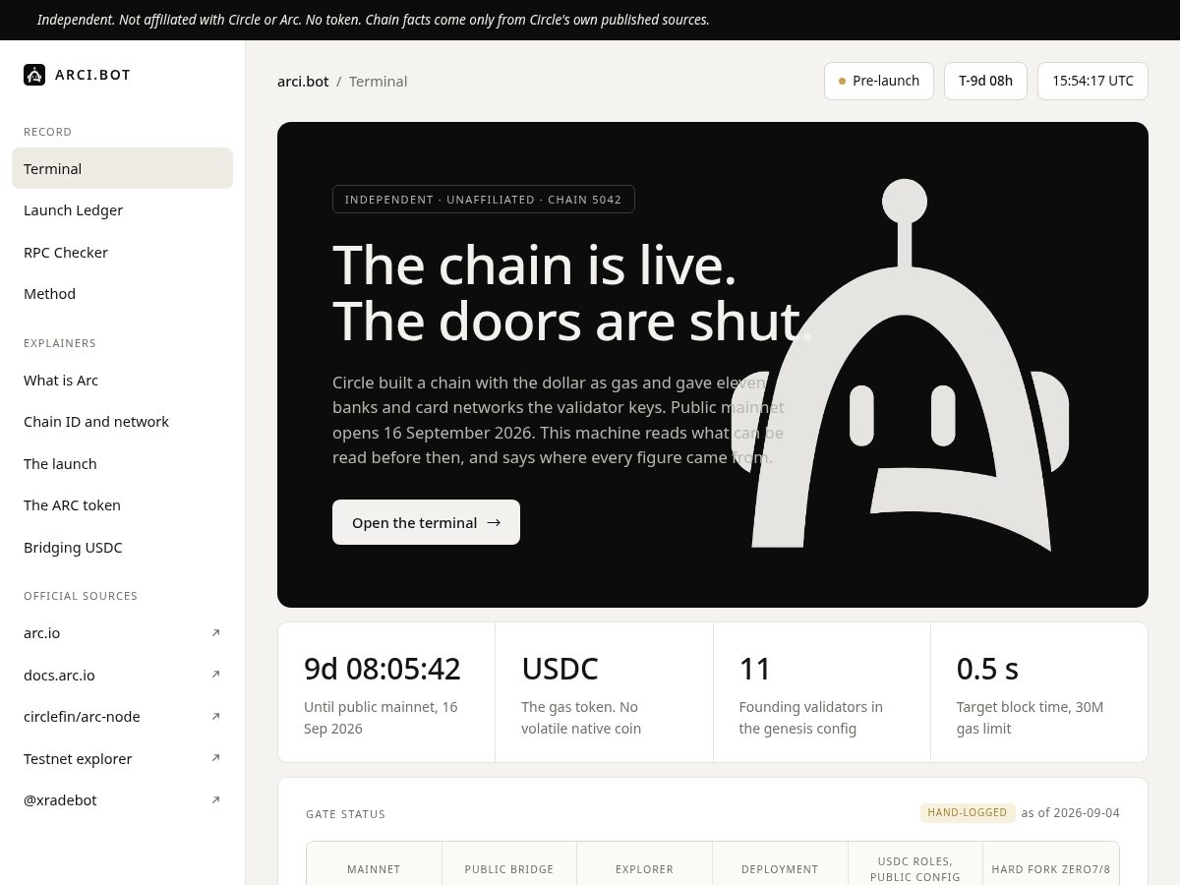The image size is (1180, 885).
Task: Click Terminal in the breadcrumb
Action: point(378,82)
